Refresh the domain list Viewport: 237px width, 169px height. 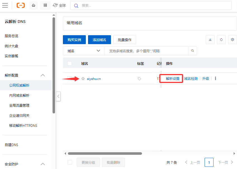click(221, 40)
